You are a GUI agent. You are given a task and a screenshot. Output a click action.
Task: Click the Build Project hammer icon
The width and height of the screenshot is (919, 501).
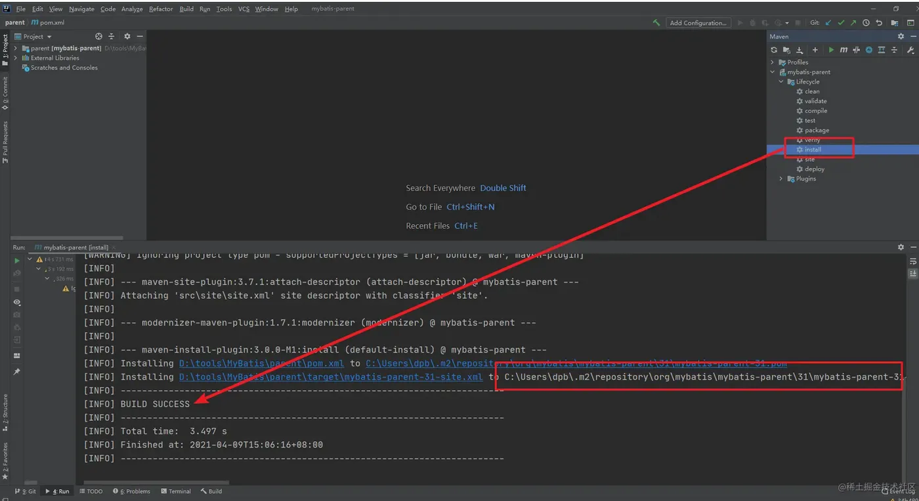656,22
